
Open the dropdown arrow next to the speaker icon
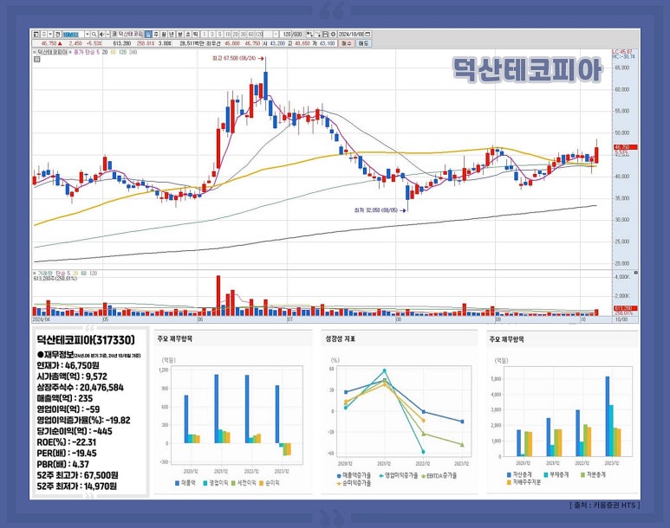(107, 34)
